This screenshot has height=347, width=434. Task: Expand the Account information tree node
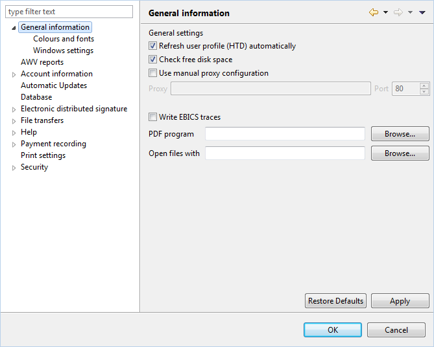point(14,74)
